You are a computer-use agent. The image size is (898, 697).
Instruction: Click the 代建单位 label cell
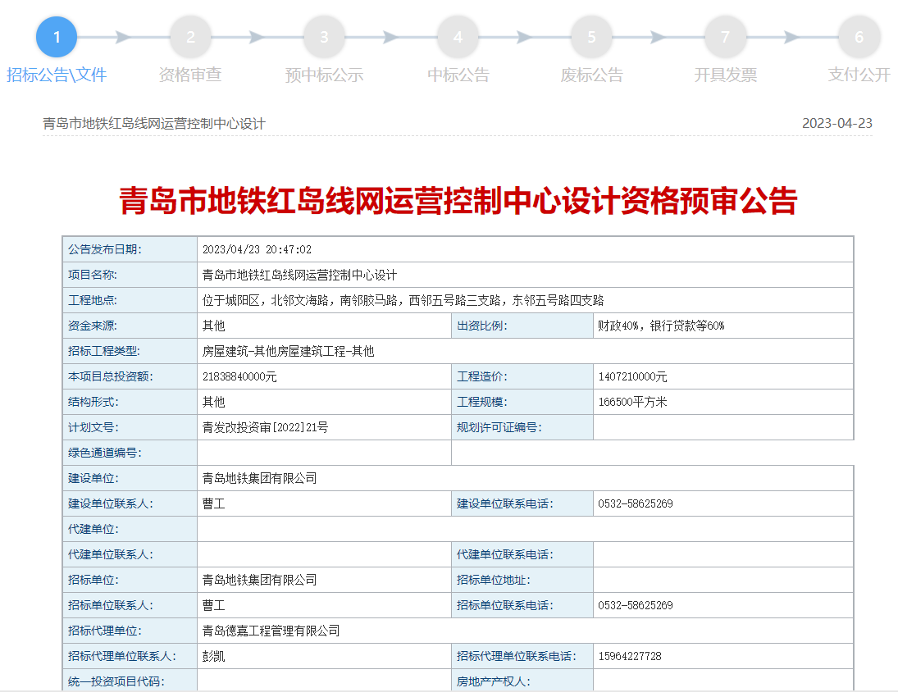coord(130,529)
